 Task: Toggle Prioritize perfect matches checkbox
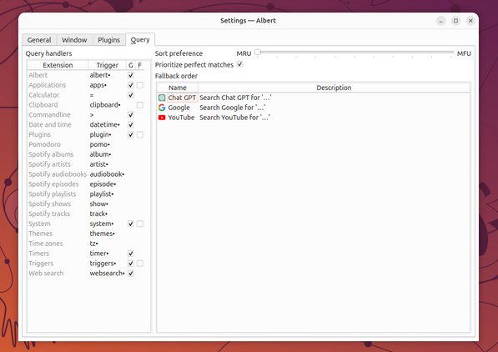point(239,64)
